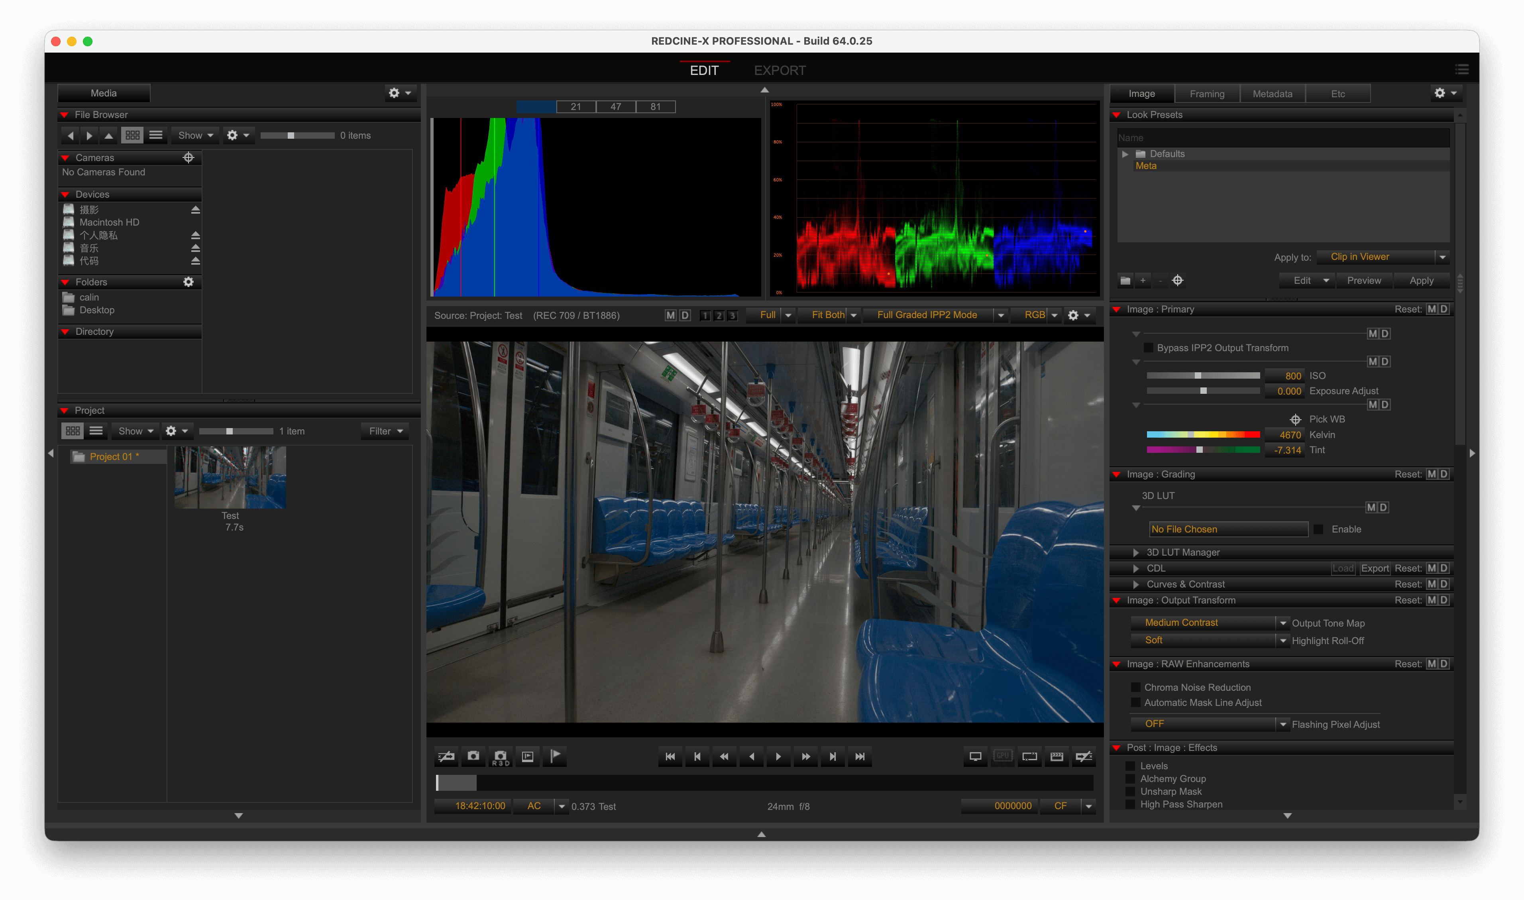
Task: Open the Etc tab
Action: pyautogui.click(x=1337, y=94)
